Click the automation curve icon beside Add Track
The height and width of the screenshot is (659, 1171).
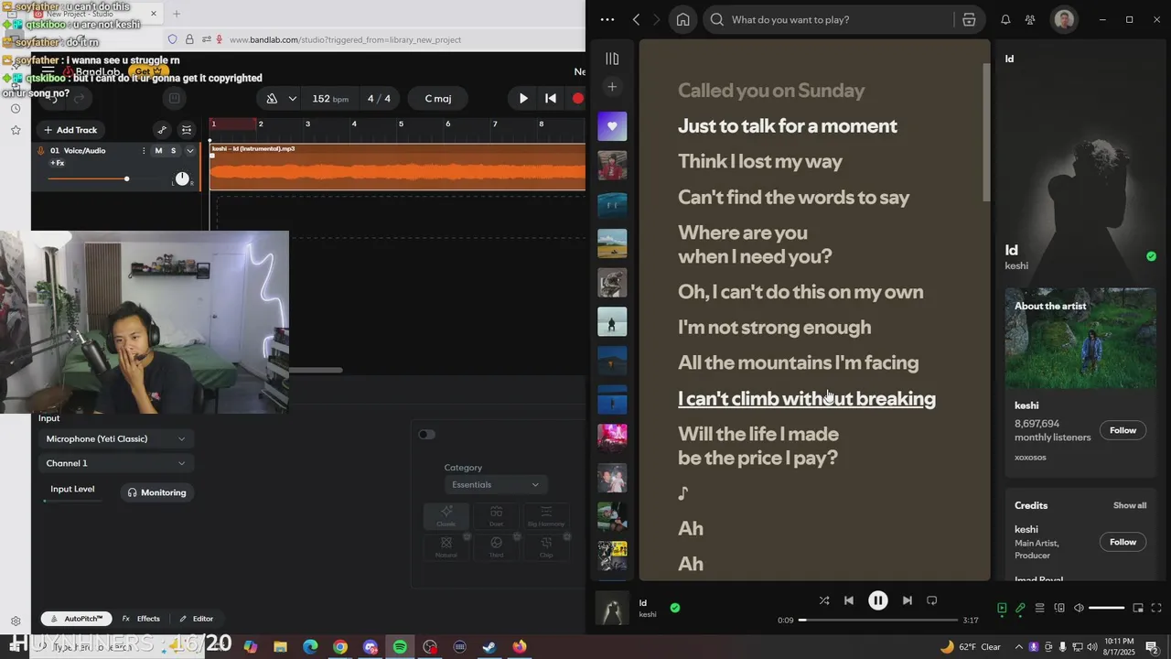click(x=162, y=130)
